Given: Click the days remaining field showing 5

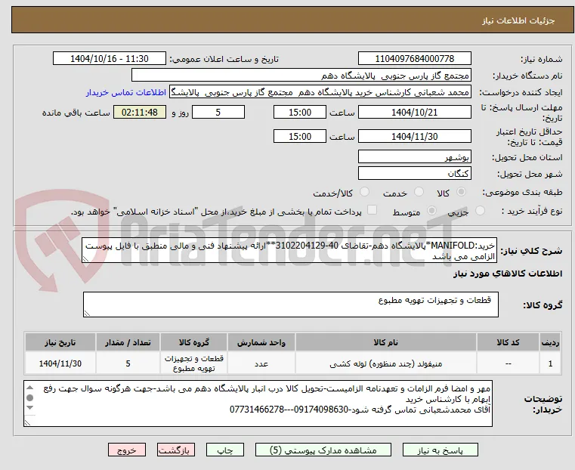Looking at the screenshot, I should [x=218, y=112].
